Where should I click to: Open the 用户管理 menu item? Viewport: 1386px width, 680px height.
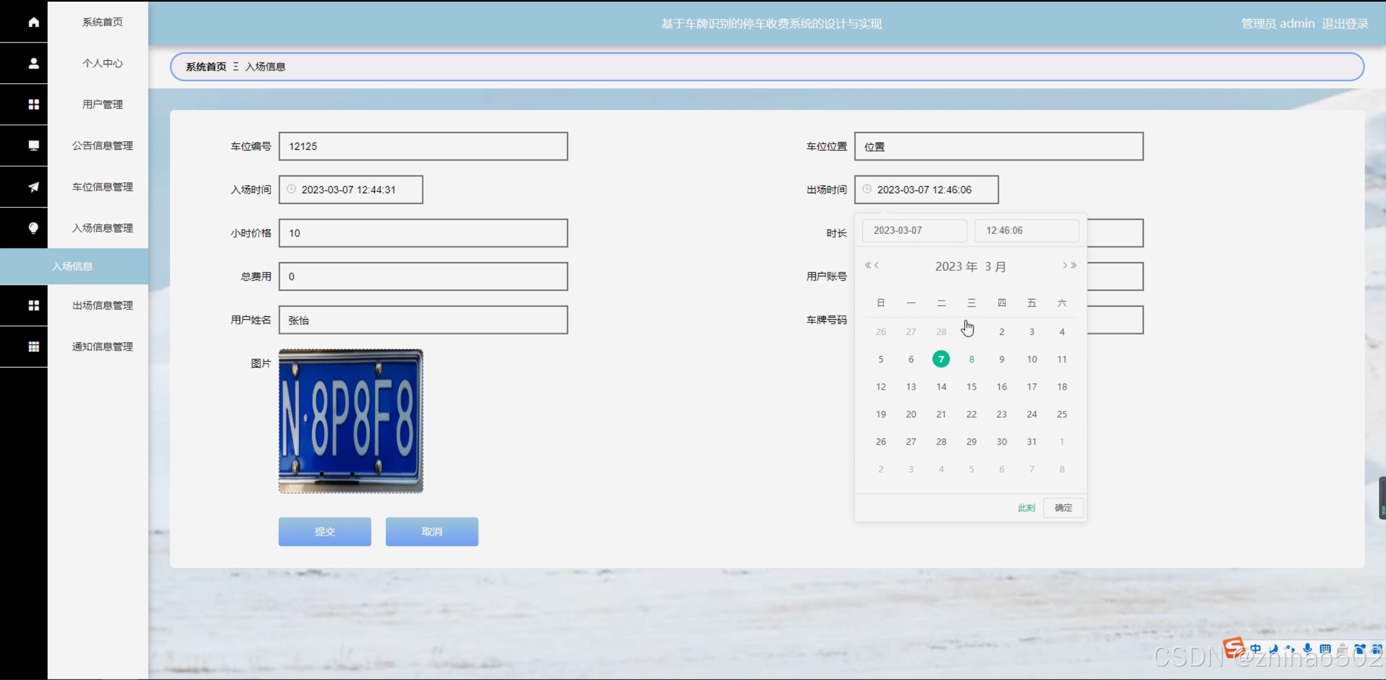pos(103,104)
